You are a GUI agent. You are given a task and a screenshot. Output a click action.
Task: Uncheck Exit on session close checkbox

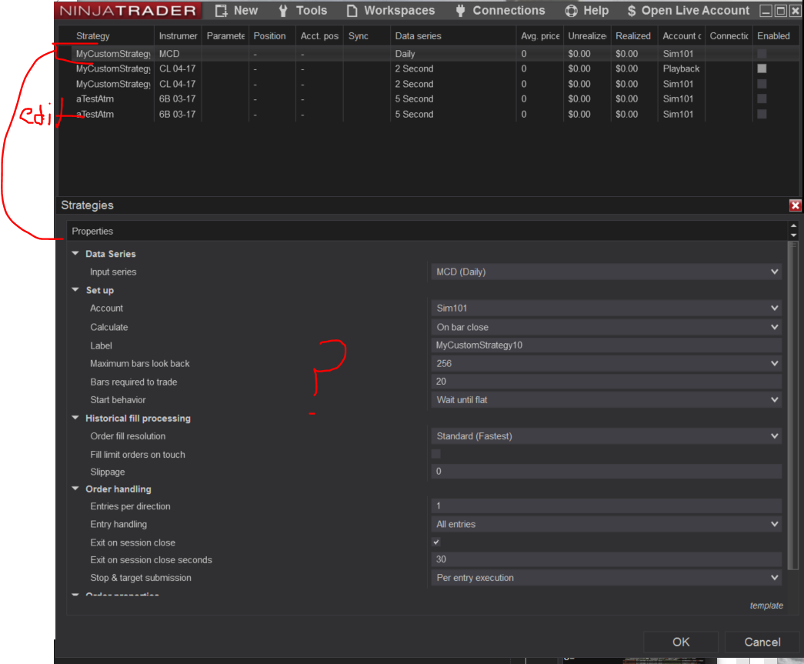(435, 542)
